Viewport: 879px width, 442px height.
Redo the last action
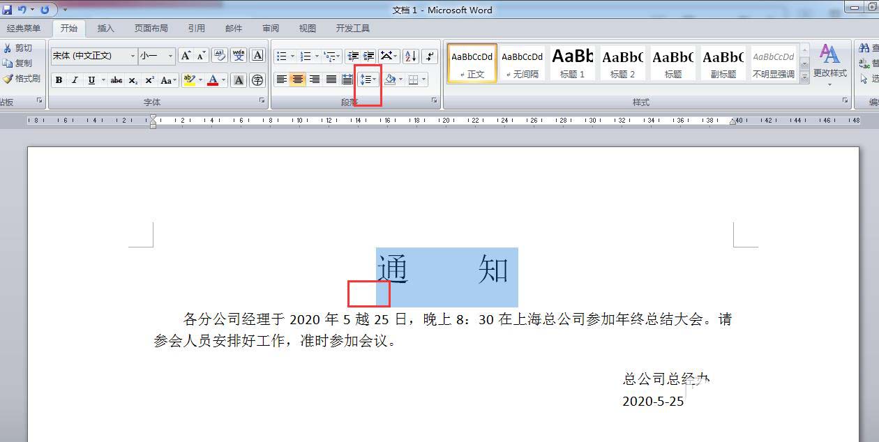coord(45,10)
